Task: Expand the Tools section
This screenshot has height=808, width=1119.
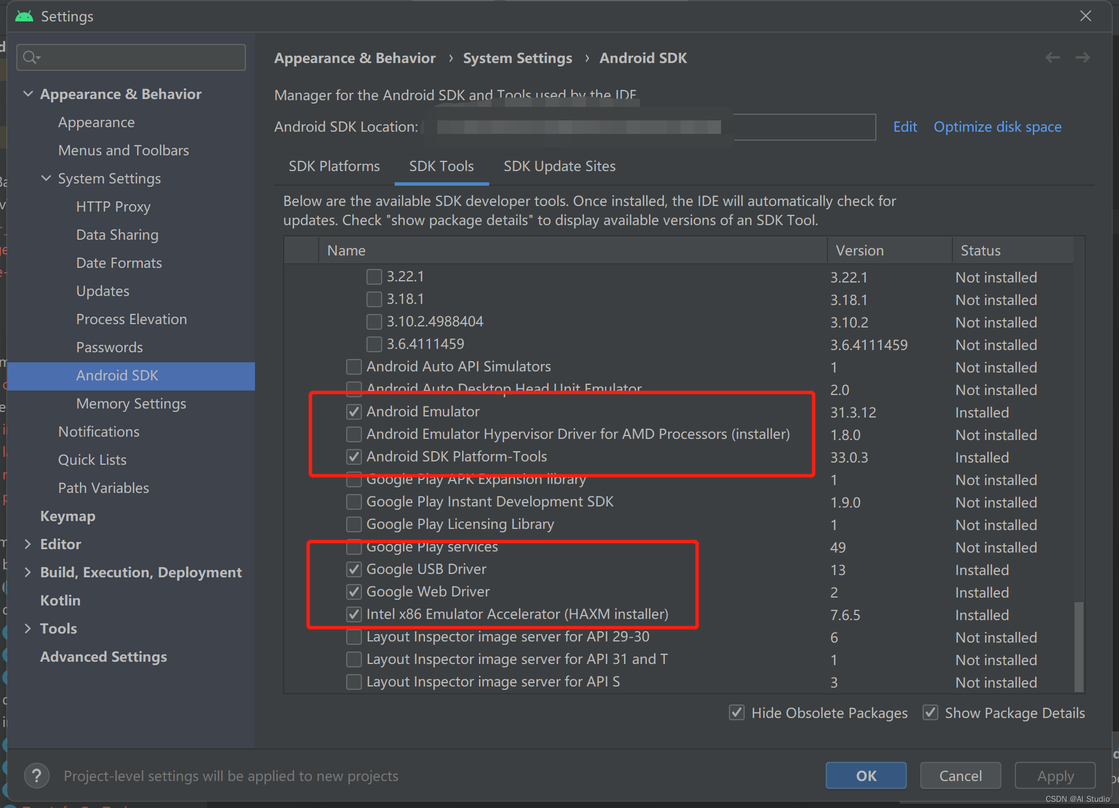Action: pos(28,628)
